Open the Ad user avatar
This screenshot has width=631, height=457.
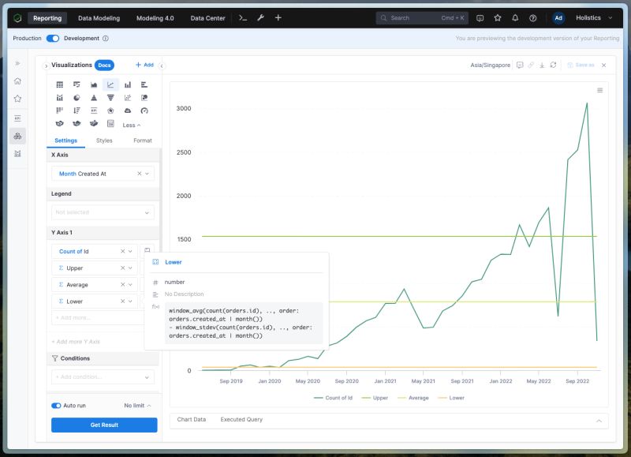(558, 17)
